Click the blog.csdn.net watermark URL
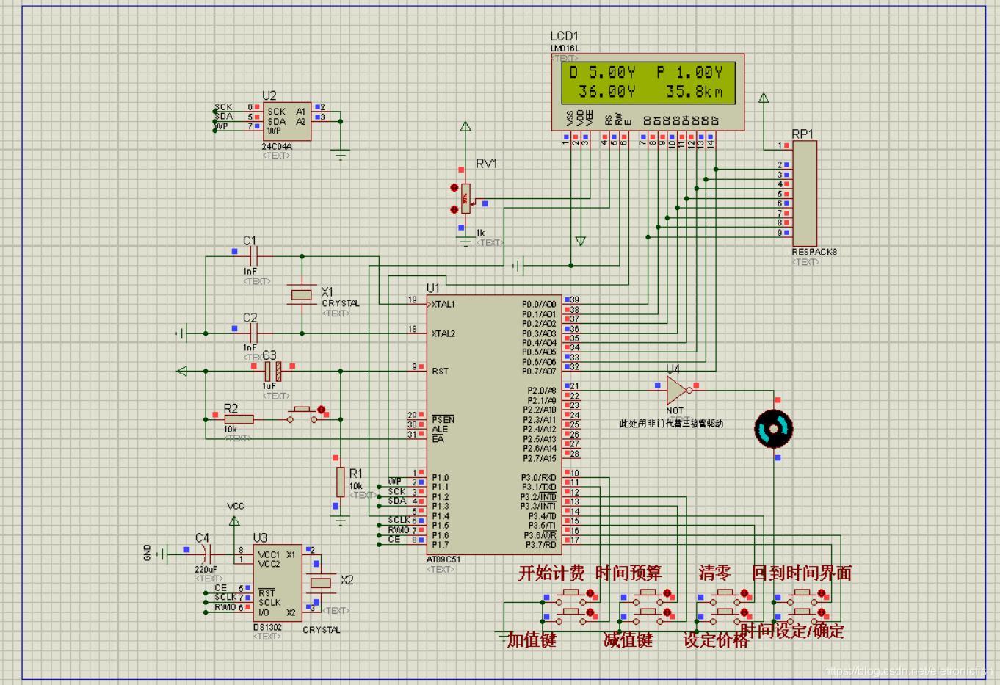This screenshot has height=685, width=1000. click(907, 671)
